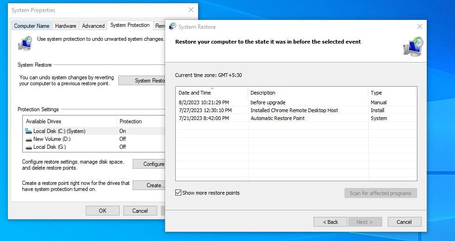Viewport: 455px width, 241px height.
Task: Switch to the Computer Name tab
Action: 32,26
